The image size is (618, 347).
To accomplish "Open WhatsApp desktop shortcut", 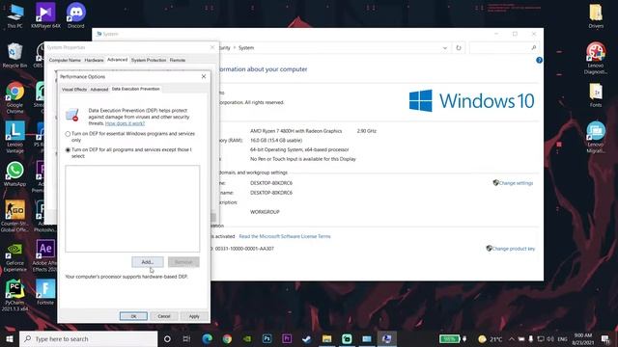I will pyautogui.click(x=14, y=173).
